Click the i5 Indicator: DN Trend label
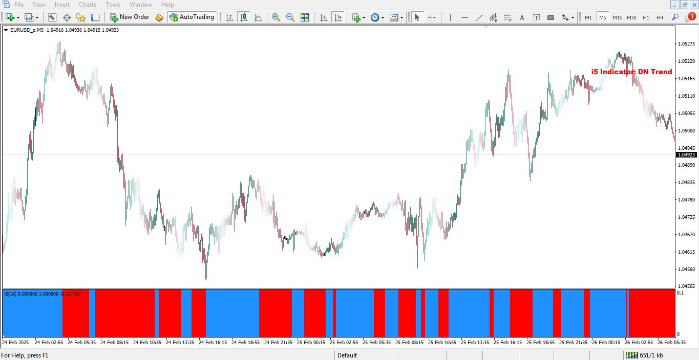 tap(631, 72)
